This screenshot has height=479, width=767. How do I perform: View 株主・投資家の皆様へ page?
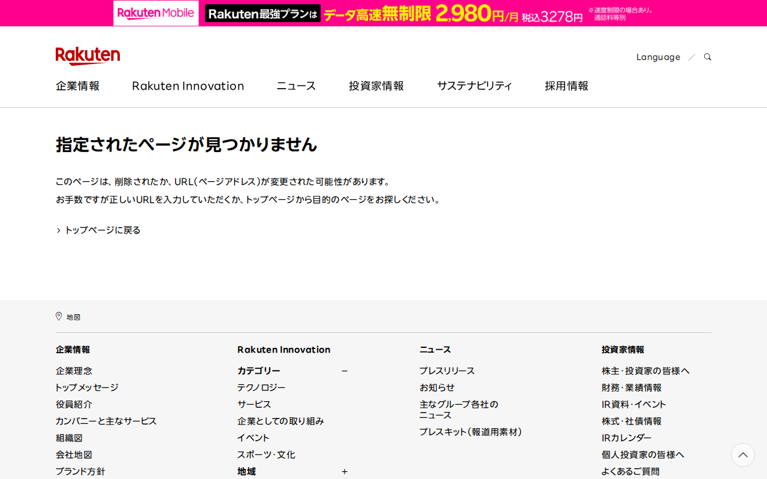[645, 371]
